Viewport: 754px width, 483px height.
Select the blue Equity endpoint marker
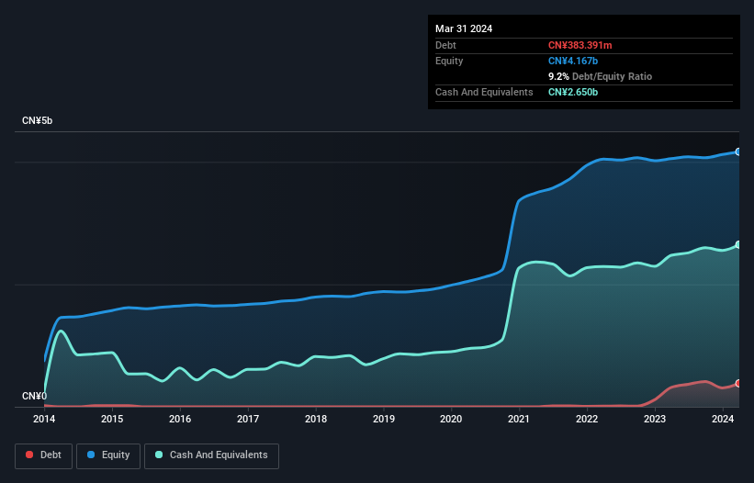pos(738,152)
